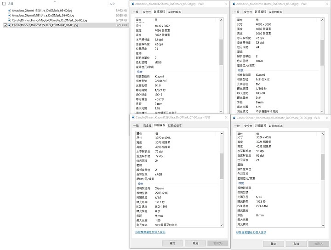Close the Amadeus XiaomiMi11Ultra properties dialog

pyautogui.click(x=327, y=4)
